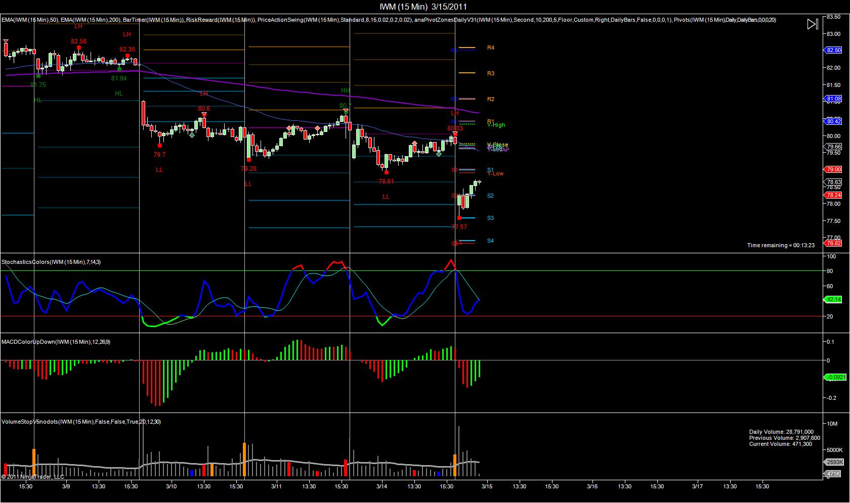The width and height of the screenshot is (850, 503).
Task: Click the green 42.14 stochastics value marker
Action: (833, 299)
